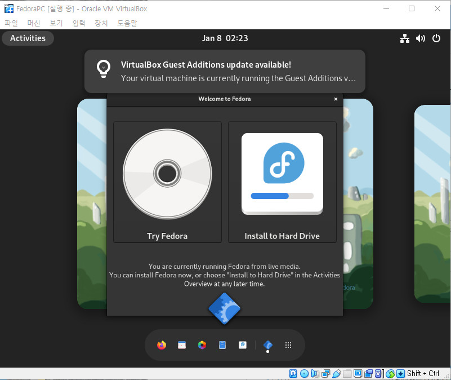Open the 보기 menu
This screenshot has width=451, height=380.
pyautogui.click(x=56, y=23)
